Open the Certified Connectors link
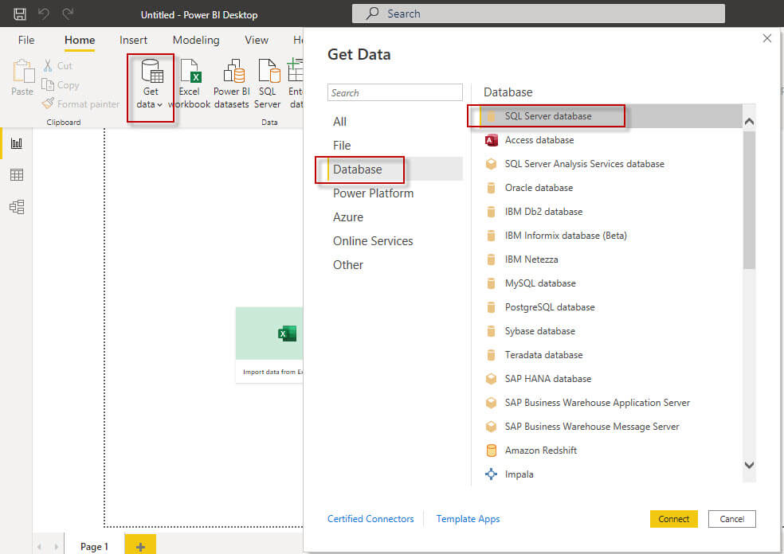The width and height of the screenshot is (784, 554). 370,519
